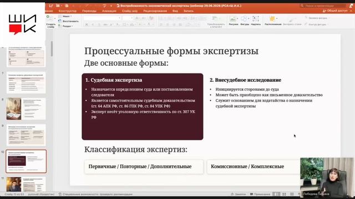Screen dimensions: 355x199
Task: Switch to normal view icon in status bar
Action: pos(276,194)
